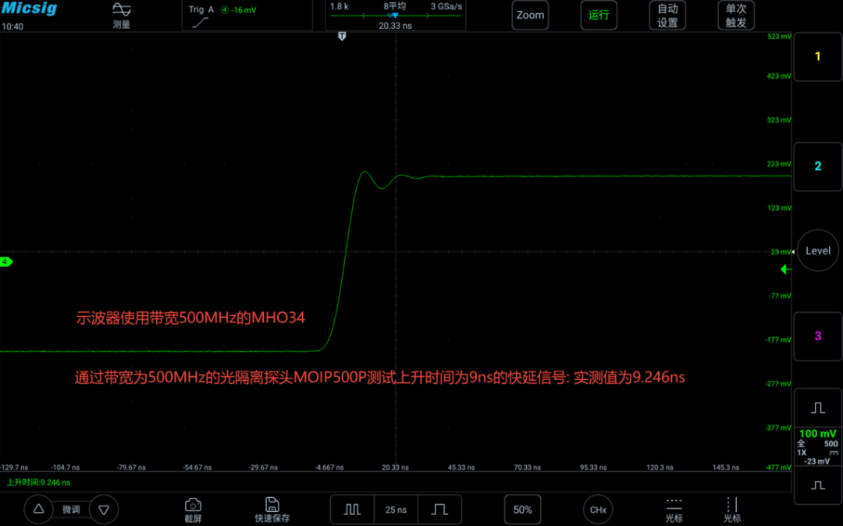
Task: Tap the 单次触发 single trigger button
Action: tap(736, 15)
